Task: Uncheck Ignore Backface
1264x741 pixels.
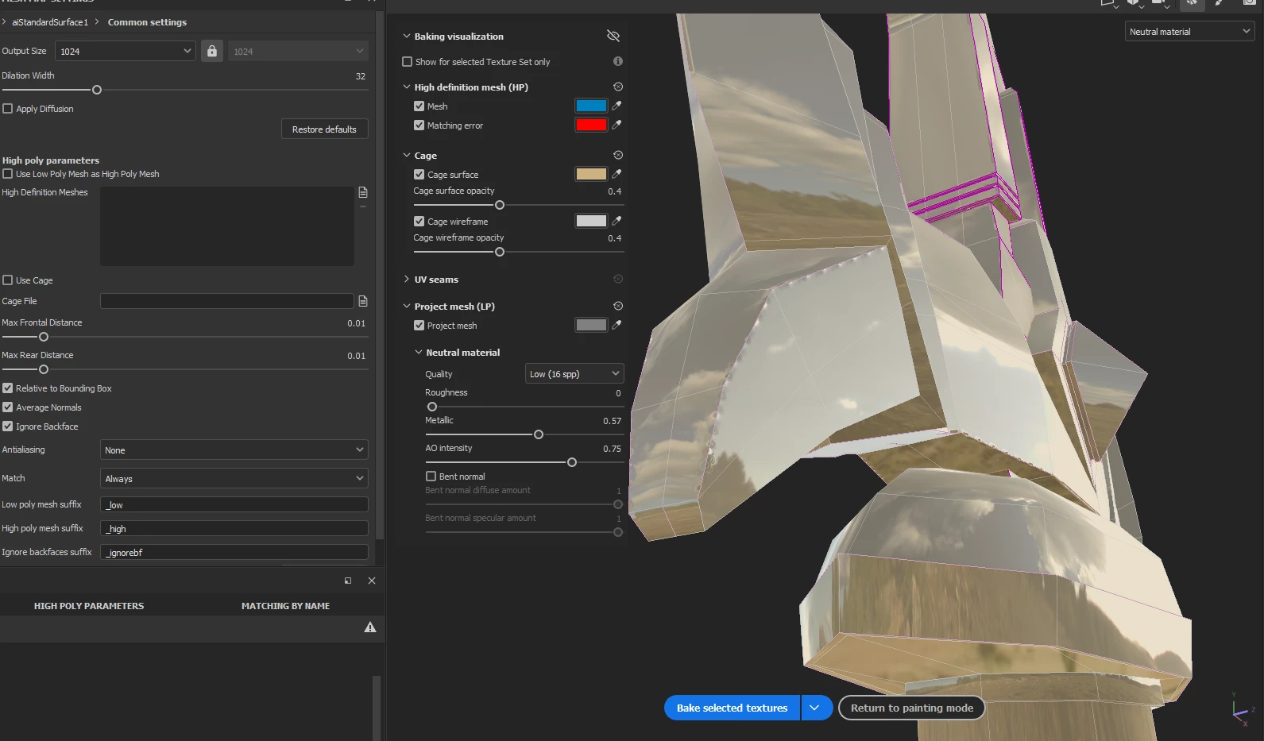Action: (8, 426)
